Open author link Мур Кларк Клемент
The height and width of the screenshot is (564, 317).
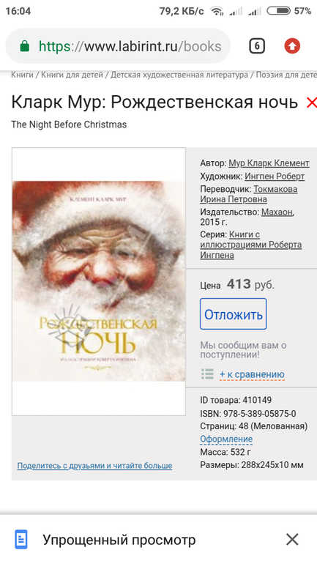coord(269,163)
